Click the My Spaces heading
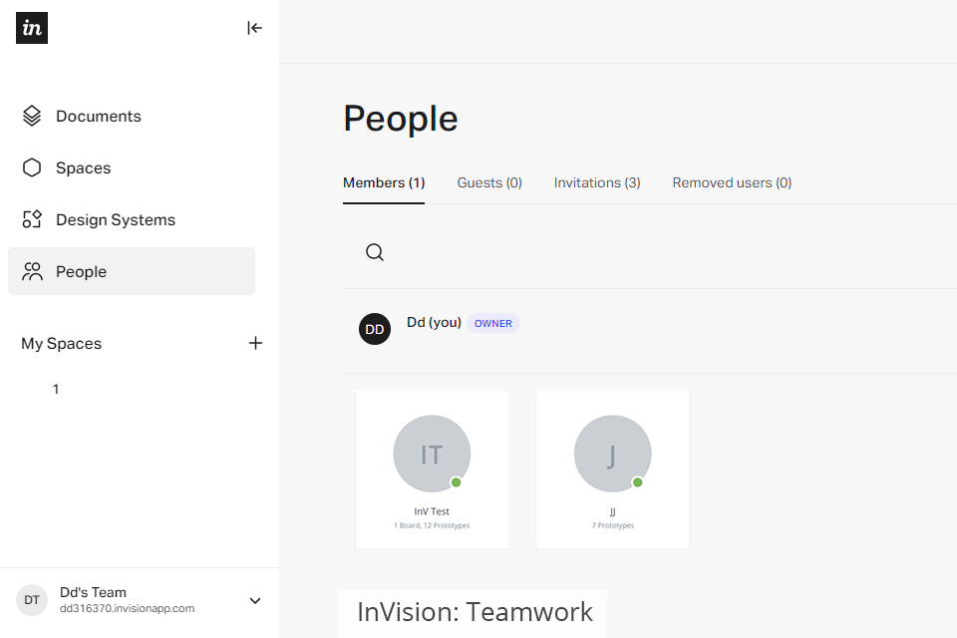 (61, 344)
